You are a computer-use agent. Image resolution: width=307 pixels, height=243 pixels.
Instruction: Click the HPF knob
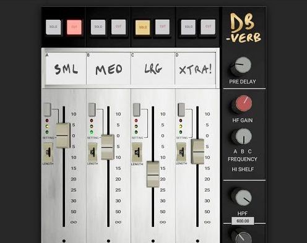click(x=241, y=197)
